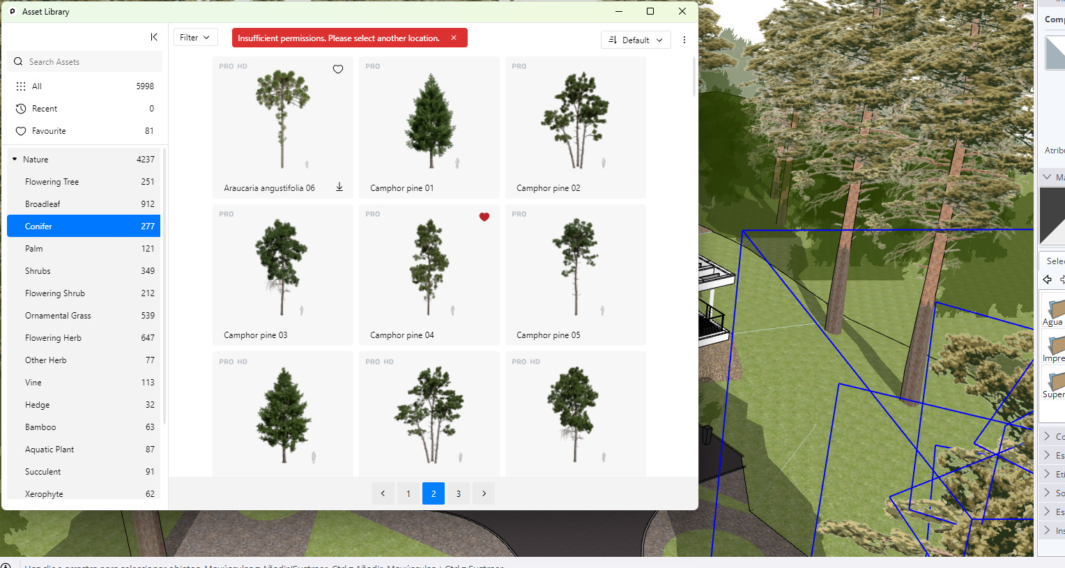The height and width of the screenshot is (568, 1065).
Task: Click the Search Assets input field
Action: coord(91,62)
